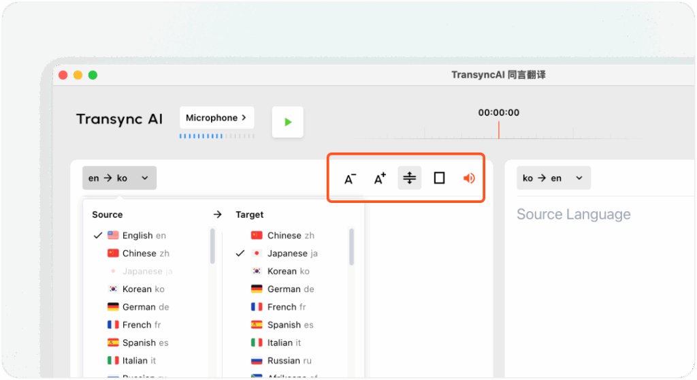Image resolution: width=697 pixels, height=380 pixels.
Task: Click the arrow between Source and Target
Action: 217,215
